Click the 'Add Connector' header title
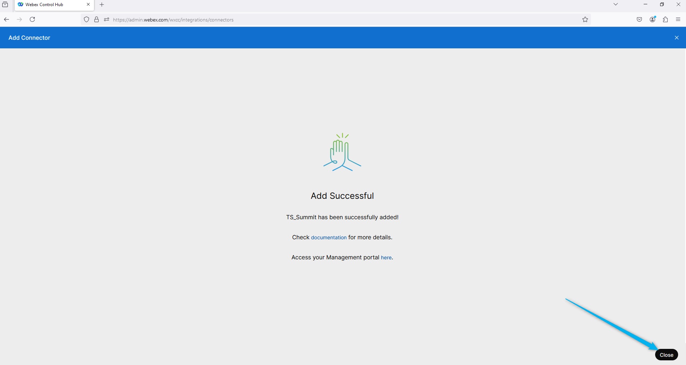Viewport: 686px width, 365px height. [x=29, y=38]
